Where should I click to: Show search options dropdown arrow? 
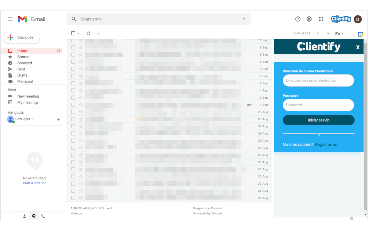(x=244, y=19)
